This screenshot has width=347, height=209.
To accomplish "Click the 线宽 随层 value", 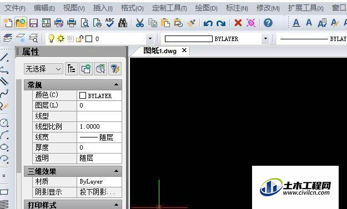I will [99, 137].
